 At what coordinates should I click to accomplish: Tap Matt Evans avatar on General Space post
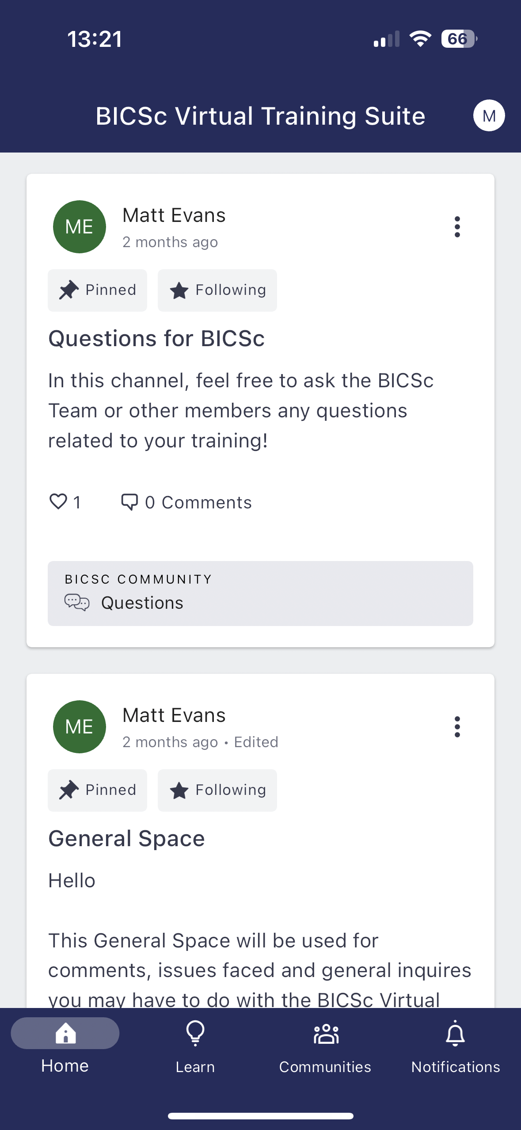[80, 727]
